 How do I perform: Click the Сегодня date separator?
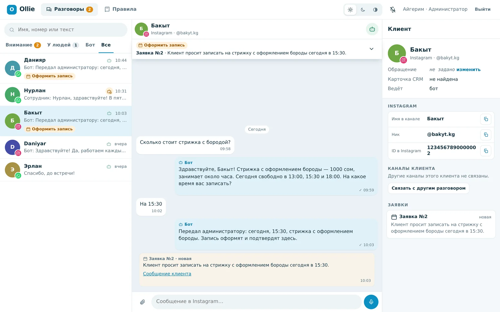257,129
